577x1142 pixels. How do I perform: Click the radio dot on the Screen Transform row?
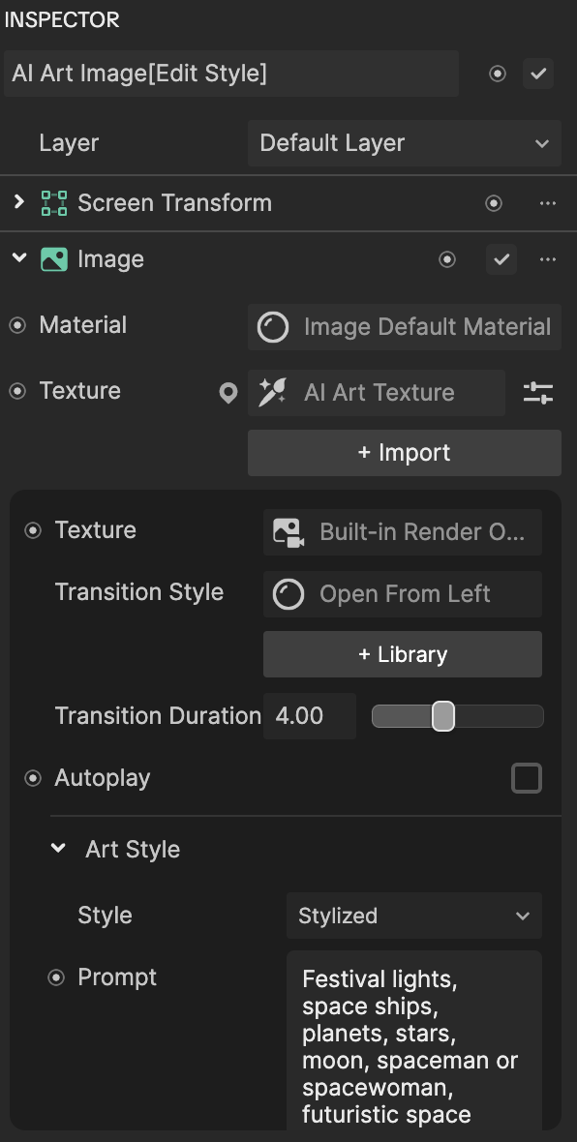(x=494, y=203)
